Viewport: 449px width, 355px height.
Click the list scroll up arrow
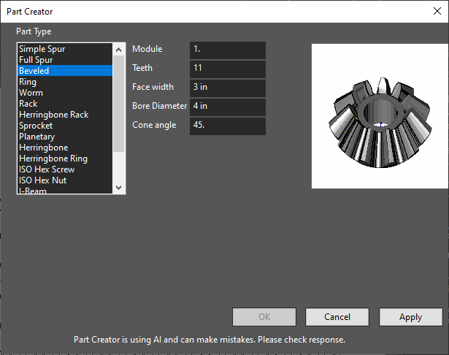(x=118, y=50)
